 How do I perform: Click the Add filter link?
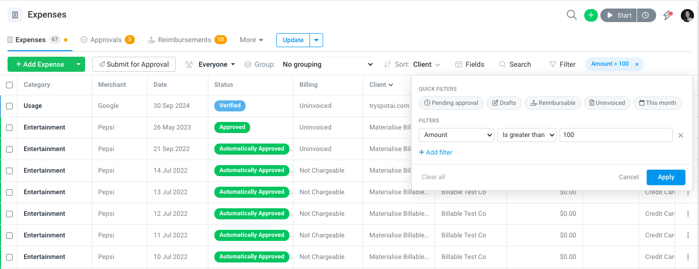click(436, 152)
